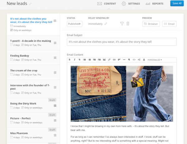Grab reorder handle for Finding Banksy
This screenshot has width=187, height=144.
[x=55, y=58]
